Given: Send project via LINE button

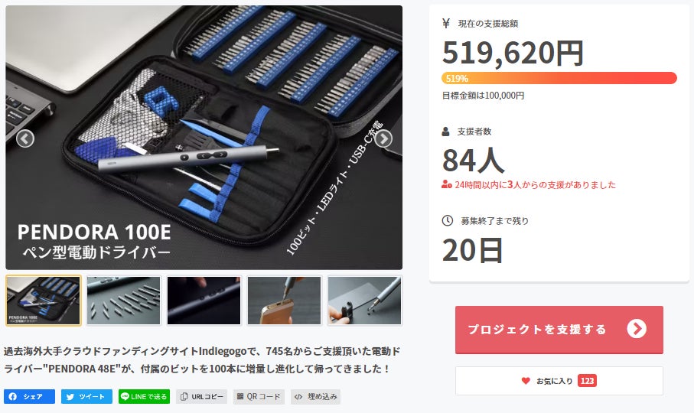Looking at the screenshot, I should 144,397.
